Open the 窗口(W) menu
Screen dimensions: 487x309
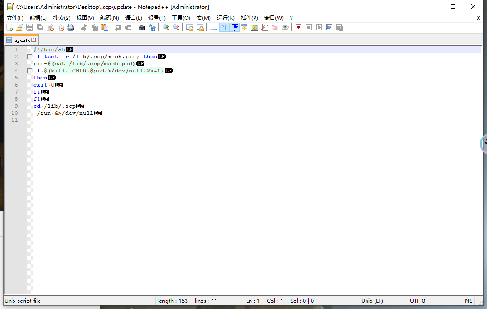pyautogui.click(x=274, y=18)
